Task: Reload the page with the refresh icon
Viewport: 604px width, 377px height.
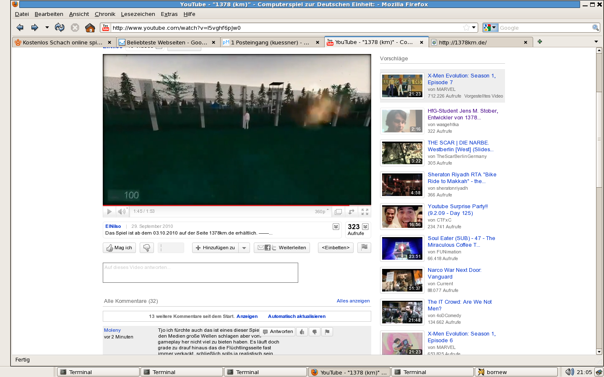Action: pos(60,28)
